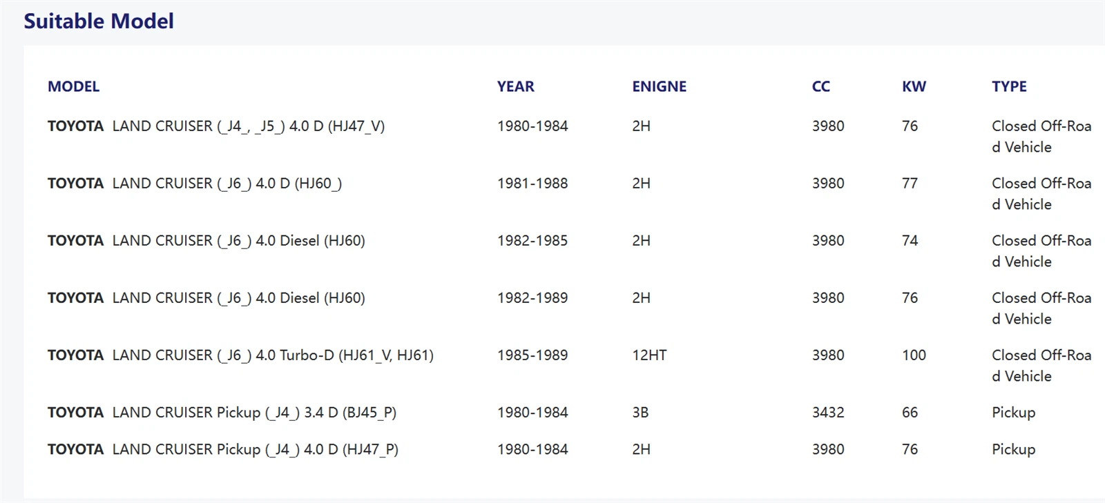Click the "Suitable Model" heading
This screenshot has width=1105, height=503.
click(99, 21)
